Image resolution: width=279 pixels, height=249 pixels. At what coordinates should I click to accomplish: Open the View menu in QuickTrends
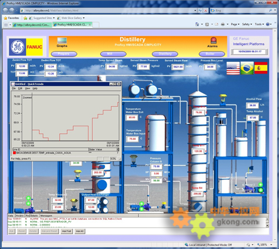[27, 88]
